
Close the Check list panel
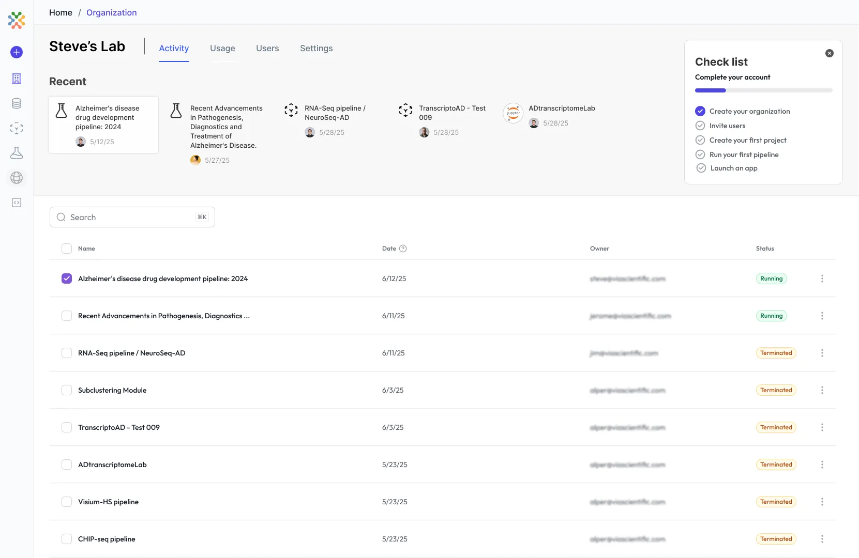[830, 53]
